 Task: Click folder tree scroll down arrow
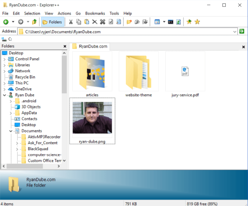pyautogui.click(x=64, y=161)
